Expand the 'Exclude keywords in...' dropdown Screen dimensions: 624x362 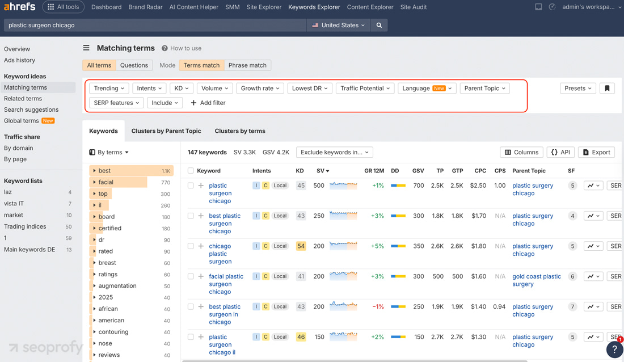coord(334,152)
